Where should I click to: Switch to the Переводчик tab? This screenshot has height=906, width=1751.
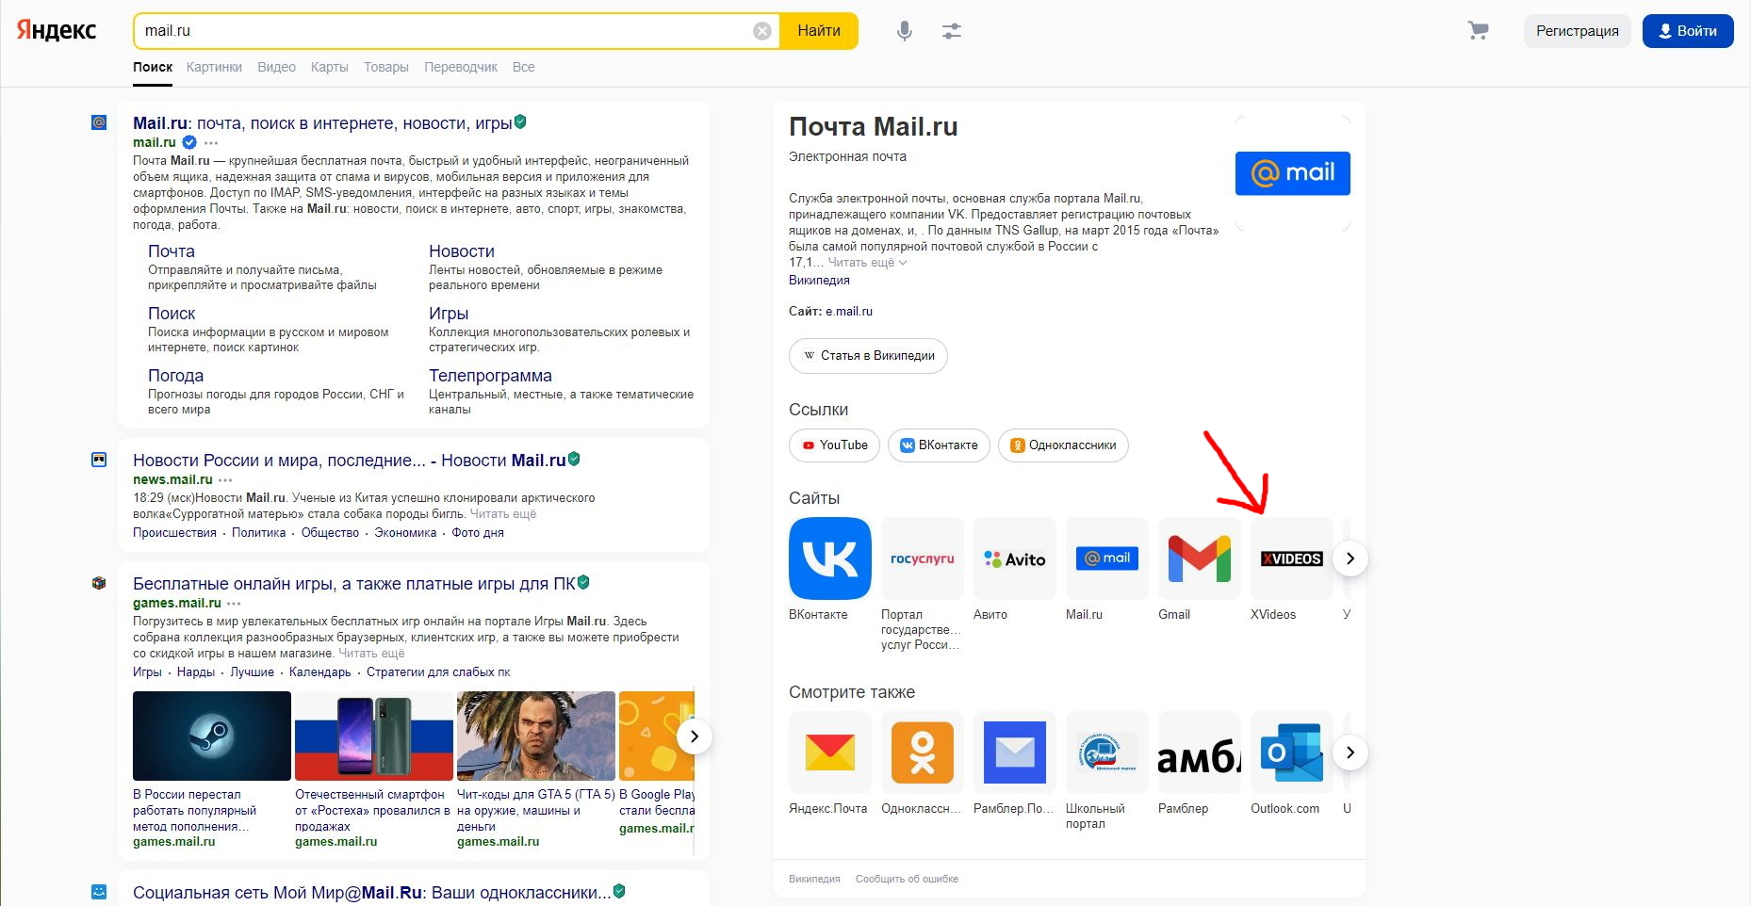pyautogui.click(x=461, y=67)
